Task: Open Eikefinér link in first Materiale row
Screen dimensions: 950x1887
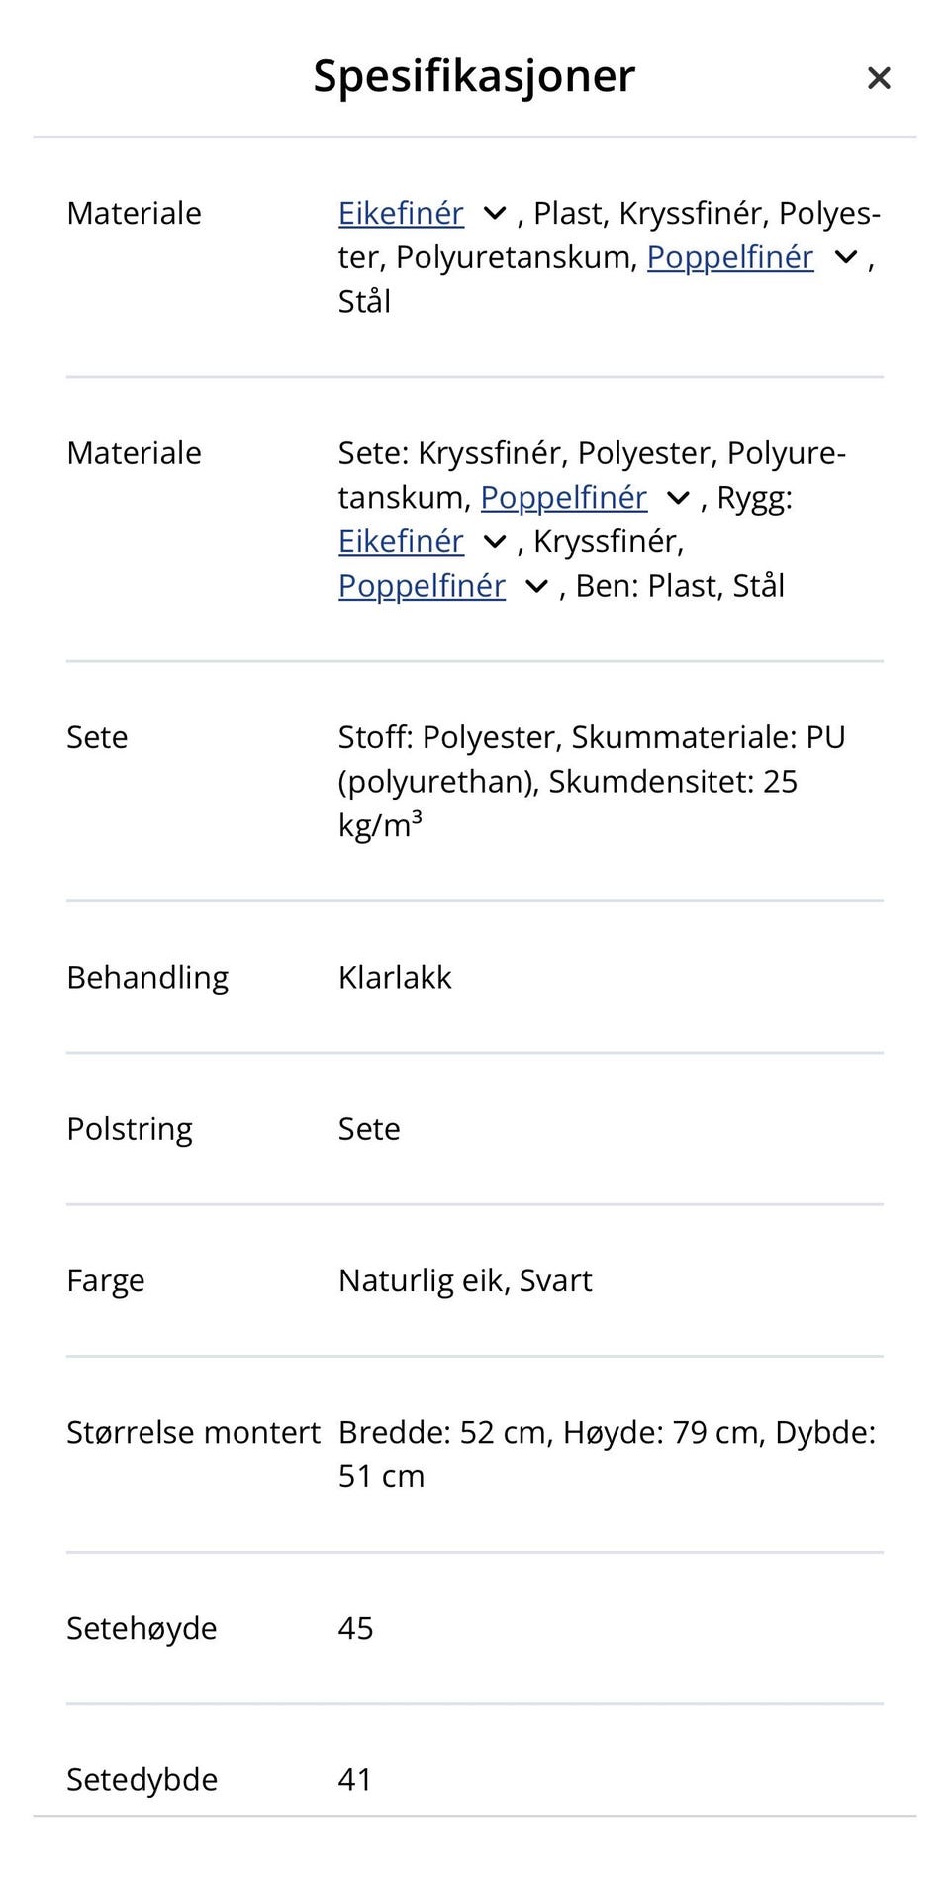Action: tap(401, 214)
